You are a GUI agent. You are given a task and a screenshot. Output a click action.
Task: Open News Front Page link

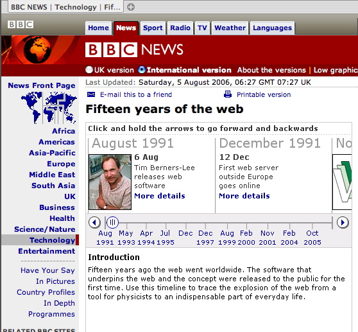(x=42, y=85)
